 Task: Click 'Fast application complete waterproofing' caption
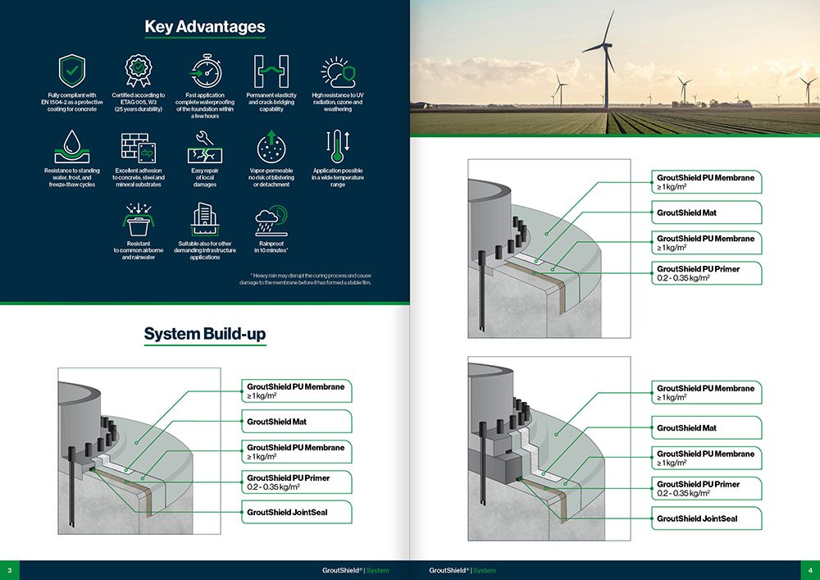(x=205, y=106)
